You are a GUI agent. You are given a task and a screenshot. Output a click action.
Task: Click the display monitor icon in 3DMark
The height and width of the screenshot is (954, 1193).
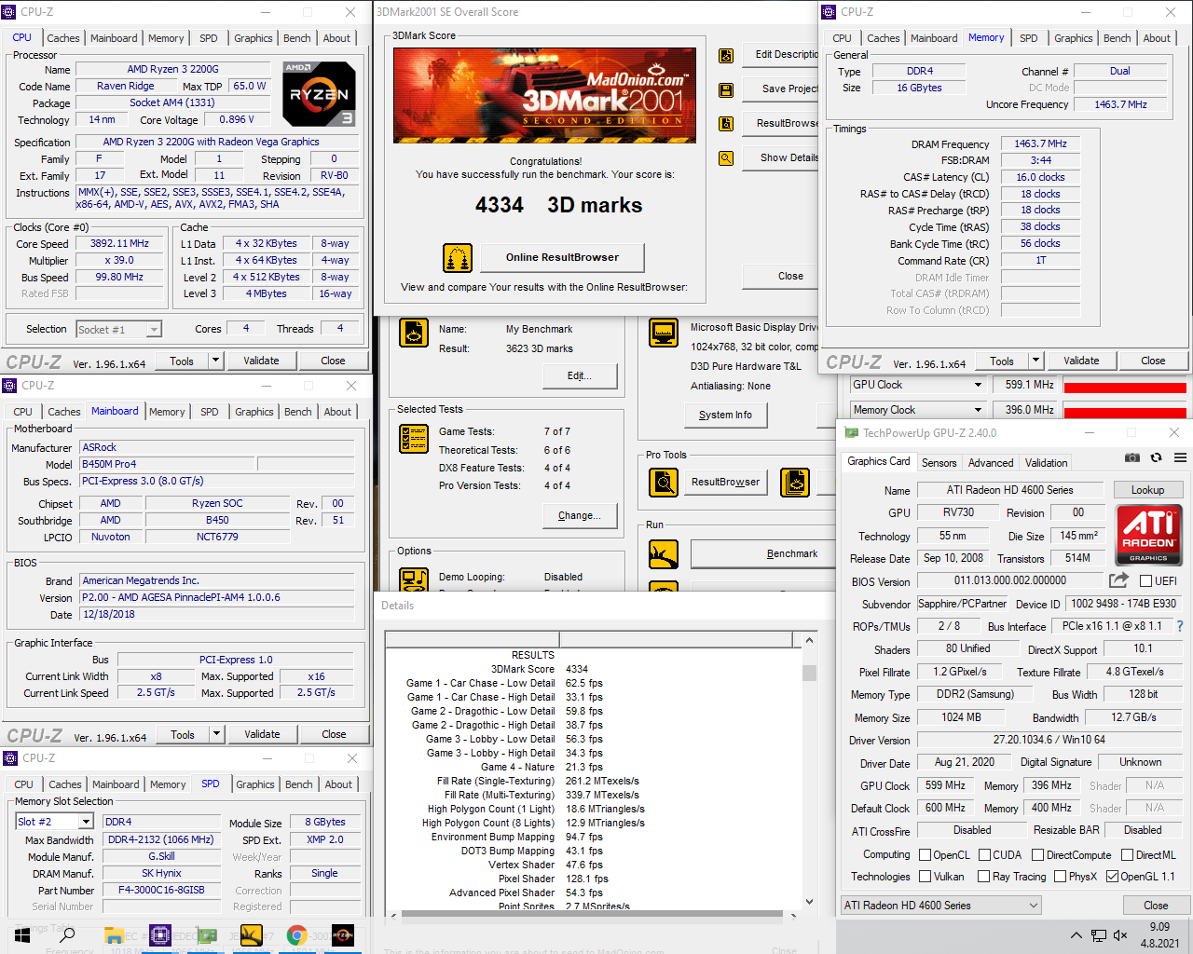pos(664,333)
